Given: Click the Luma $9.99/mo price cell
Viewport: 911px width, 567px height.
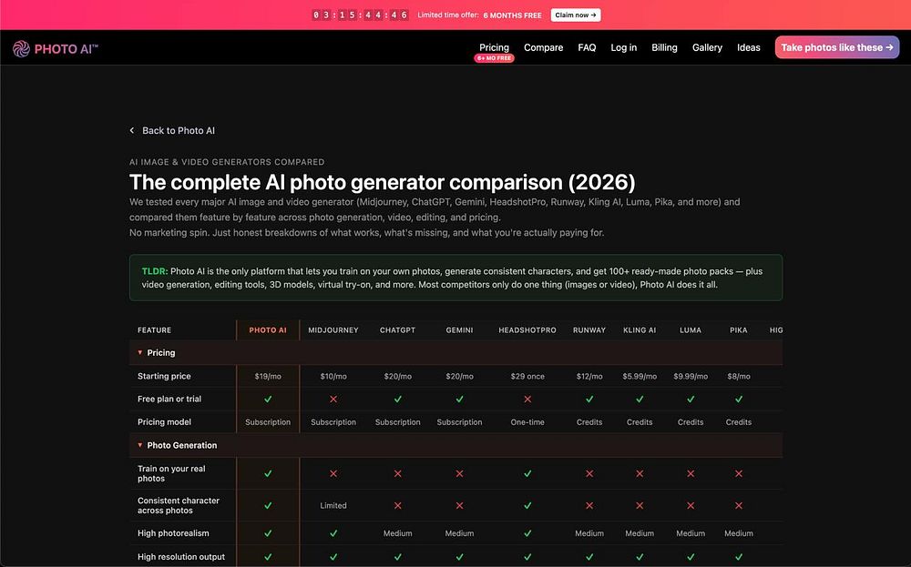Looking at the screenshot, I should 691,377.
